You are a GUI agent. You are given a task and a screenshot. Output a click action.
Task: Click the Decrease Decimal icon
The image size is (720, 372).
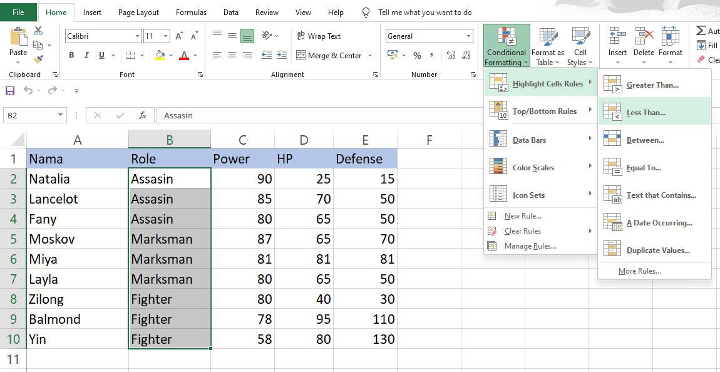[466, 56]
